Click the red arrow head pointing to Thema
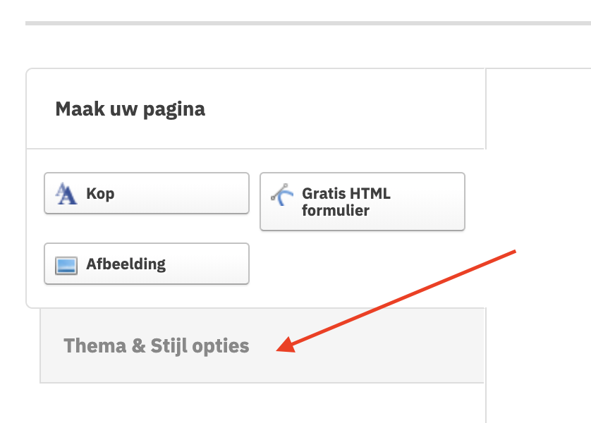Viewport: 591px width, 423px height. [287, 345]
